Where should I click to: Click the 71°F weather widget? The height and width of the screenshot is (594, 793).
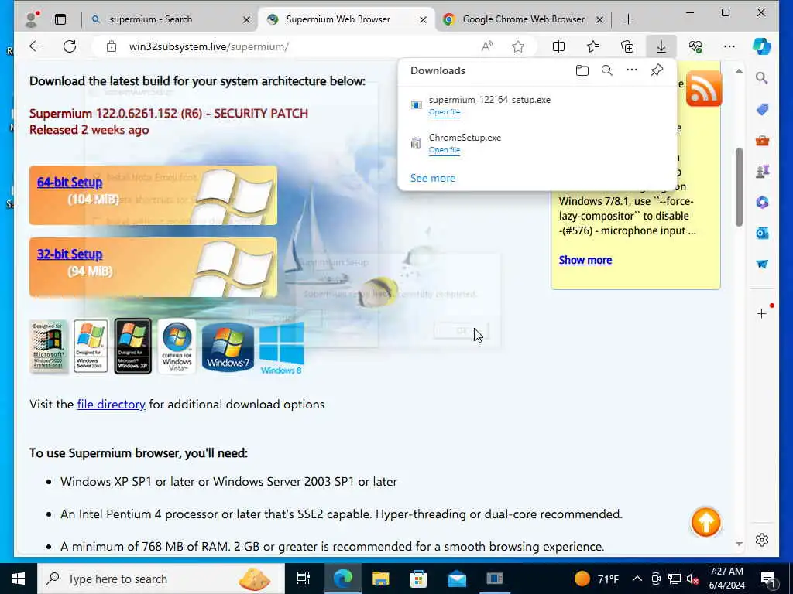point(597,579)
